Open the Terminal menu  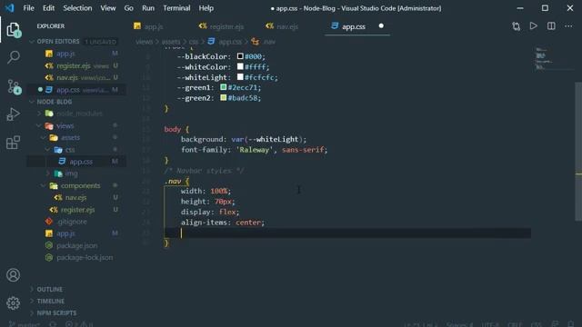pos(176,8)
